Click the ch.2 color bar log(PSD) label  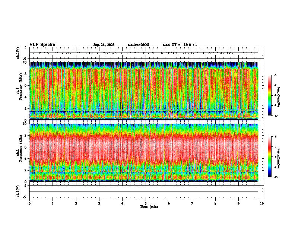click(x=279, y=159)
